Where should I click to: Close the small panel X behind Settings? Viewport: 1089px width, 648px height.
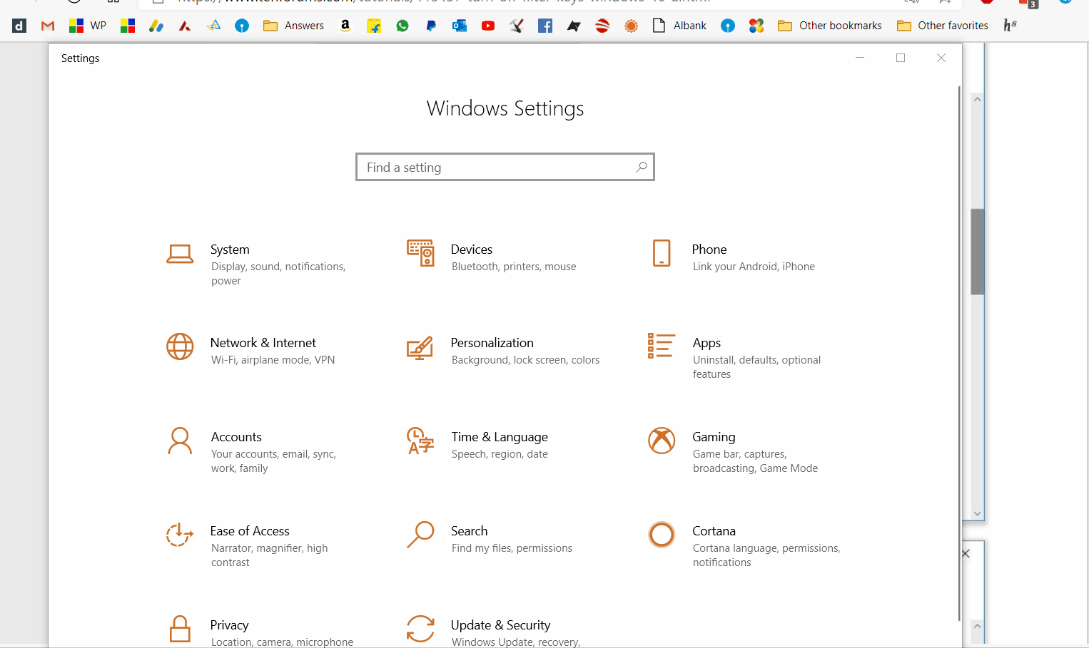click(966, 553)
